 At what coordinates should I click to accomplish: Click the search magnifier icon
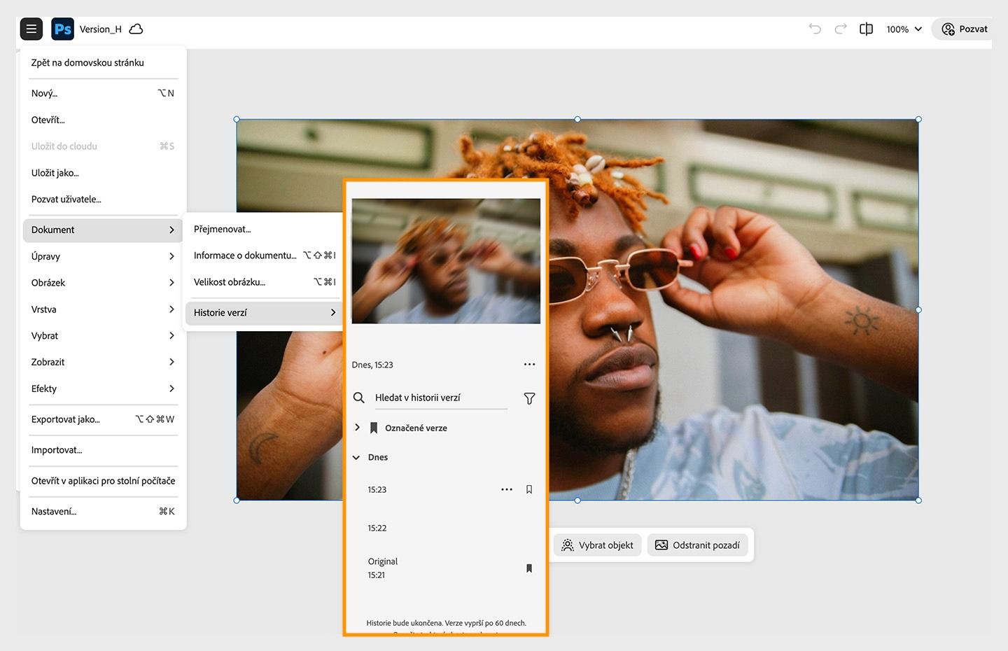(x=359, y=398)
